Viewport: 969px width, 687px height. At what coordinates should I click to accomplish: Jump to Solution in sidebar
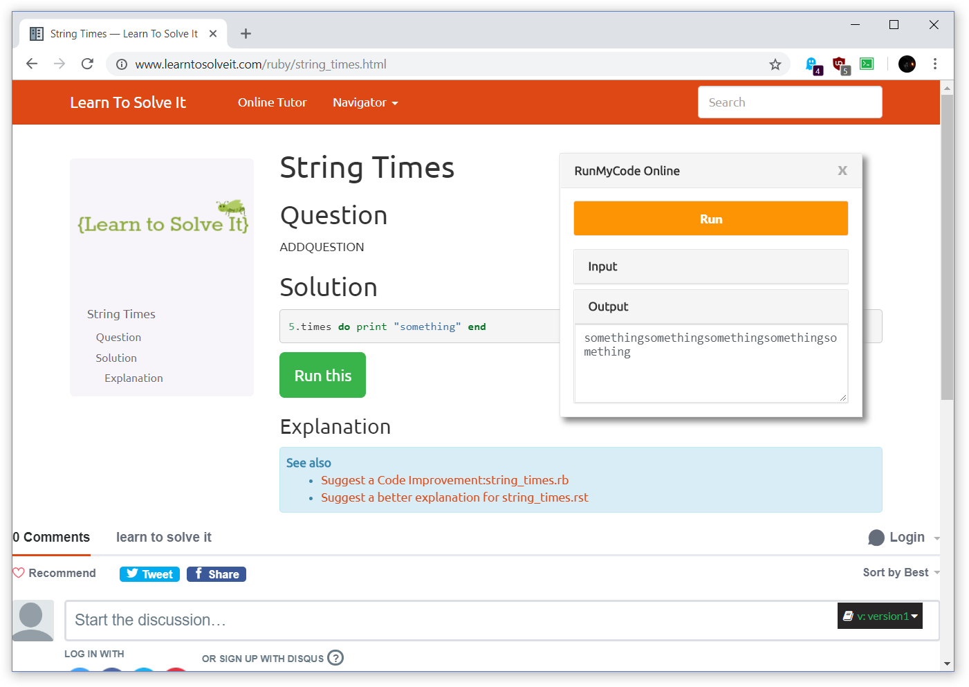tap(116, 358)
